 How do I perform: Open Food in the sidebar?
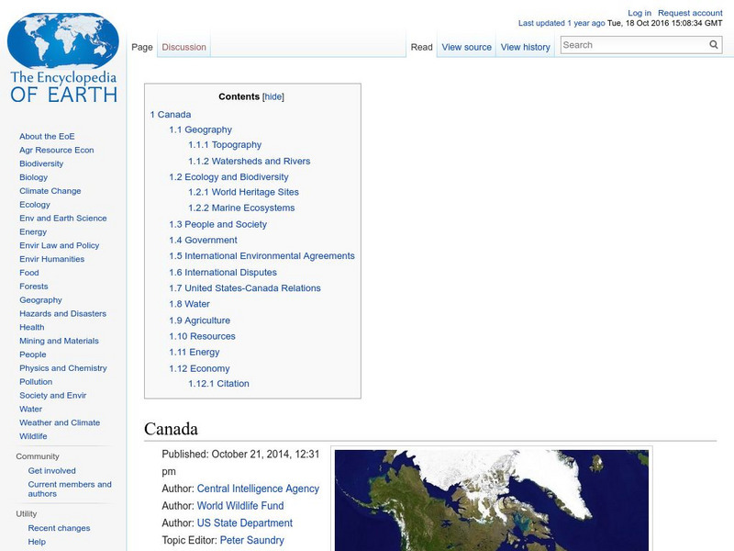[29, 273]
